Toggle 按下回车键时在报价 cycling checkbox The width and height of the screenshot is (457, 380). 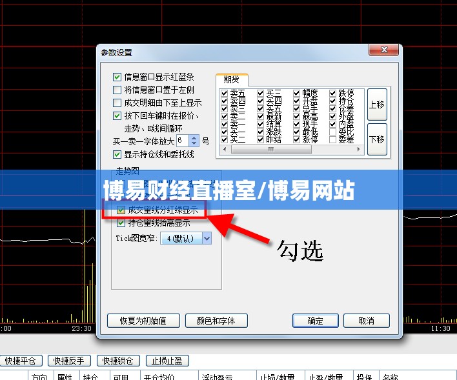click(x=117, y=115)
